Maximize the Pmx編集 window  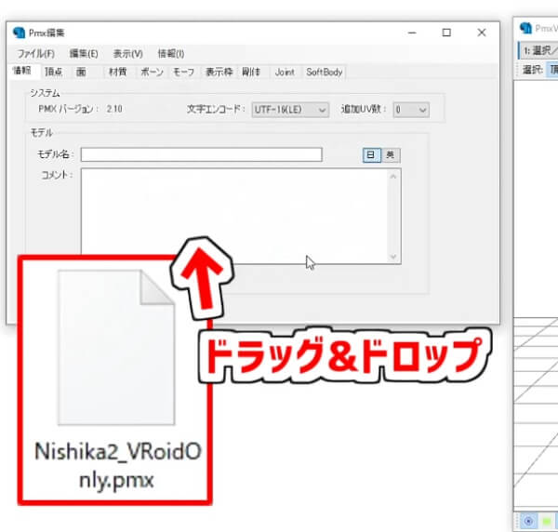click(x=447, y=32)
